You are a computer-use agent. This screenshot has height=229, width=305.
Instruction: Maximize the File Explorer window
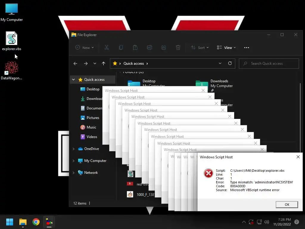click(x=282, y=35)
